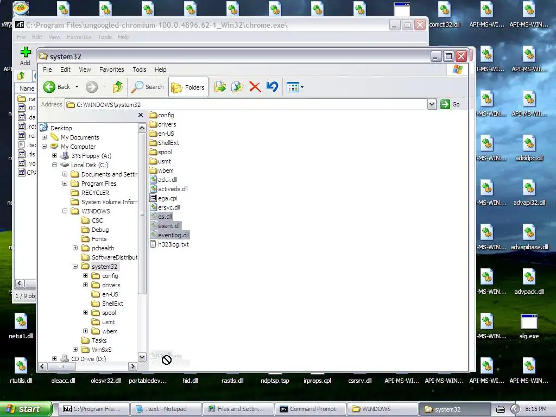Viewport: 556px width, 417px height.
Task: Click scroll down arrow of folder tree
Action: 142,357
